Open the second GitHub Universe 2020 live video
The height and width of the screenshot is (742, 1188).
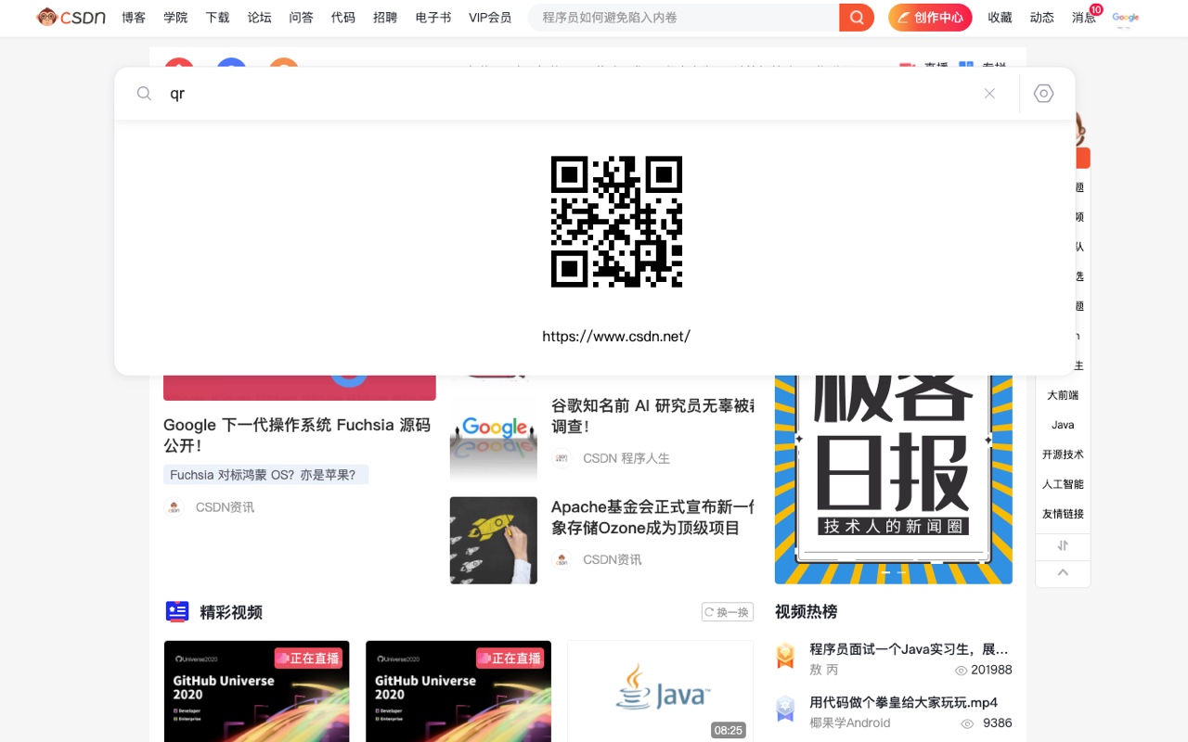tap(458, 691)
